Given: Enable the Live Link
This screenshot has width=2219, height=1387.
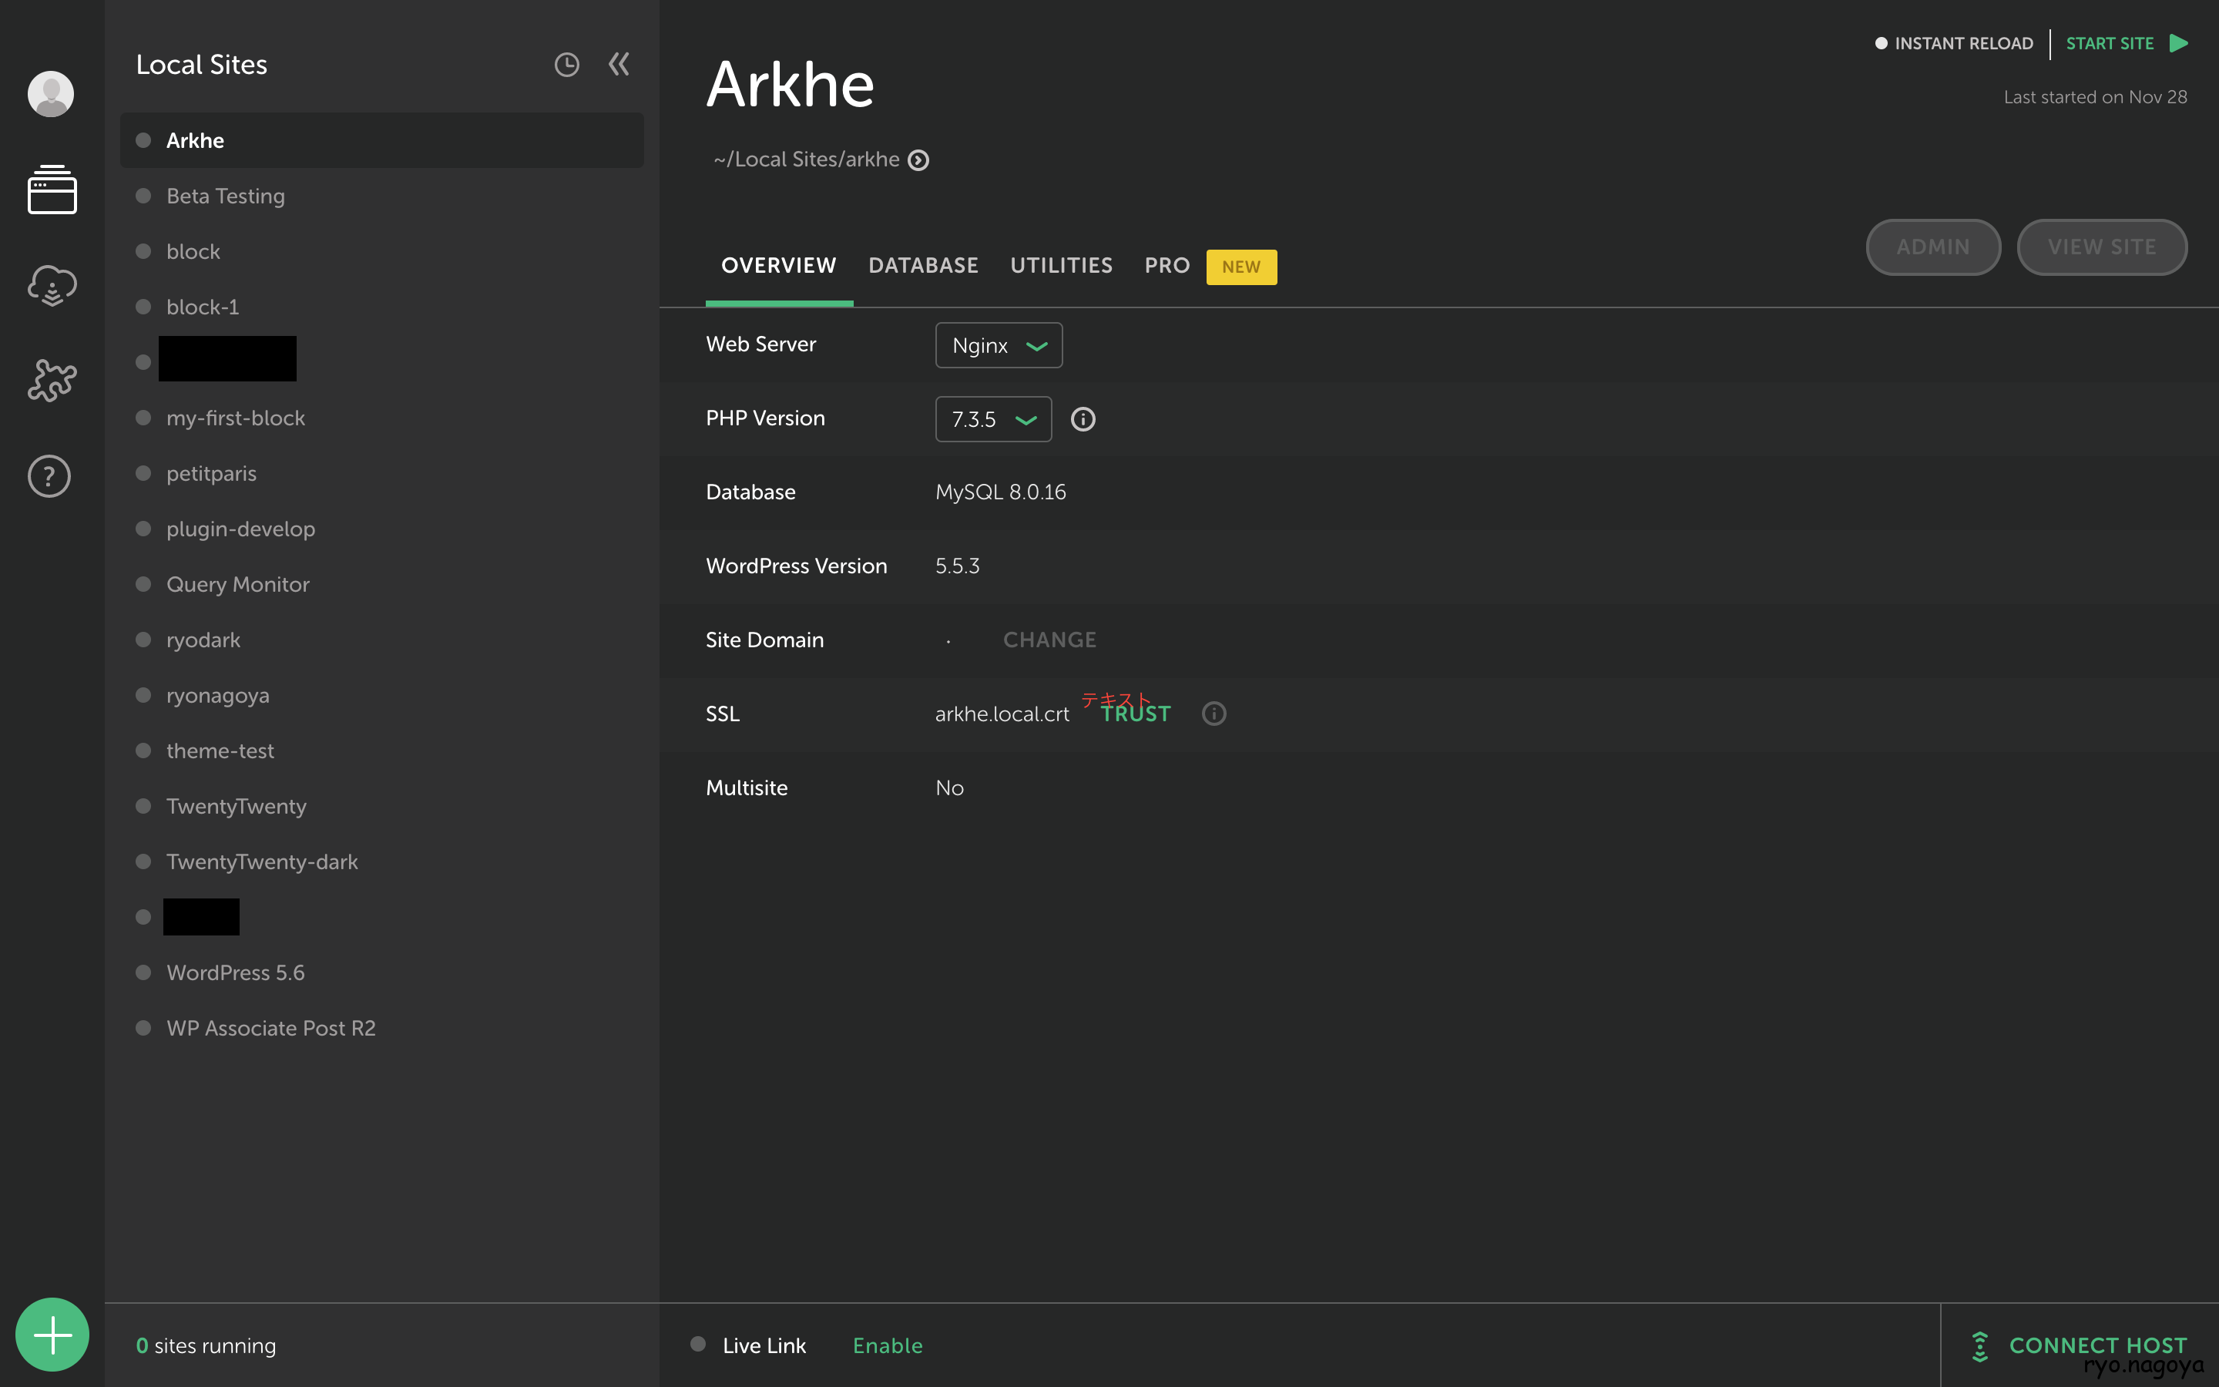Looking at the screenshot, I should (887, 1345).
